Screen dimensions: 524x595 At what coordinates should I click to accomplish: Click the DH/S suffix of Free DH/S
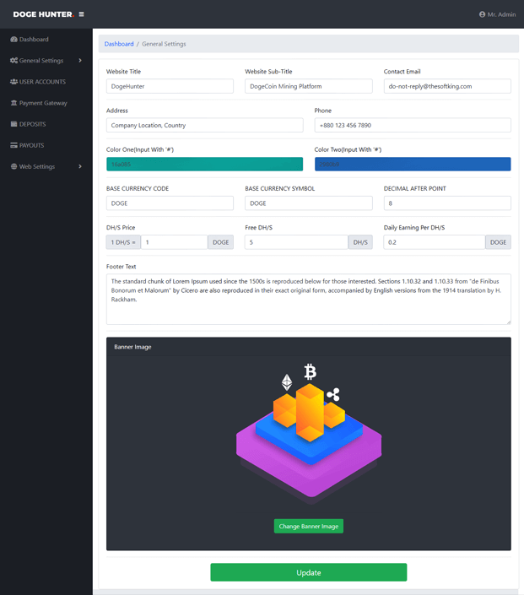(360, 242)
